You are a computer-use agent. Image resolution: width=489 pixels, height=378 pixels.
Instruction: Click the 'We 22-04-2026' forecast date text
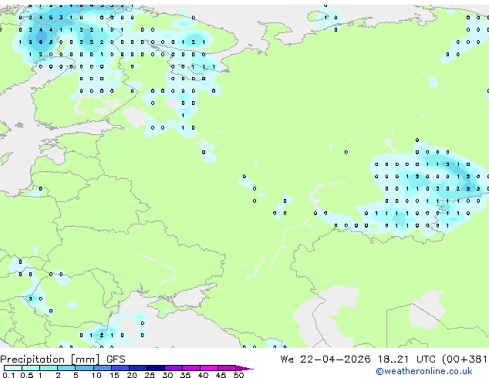click(x=325, y=359)
